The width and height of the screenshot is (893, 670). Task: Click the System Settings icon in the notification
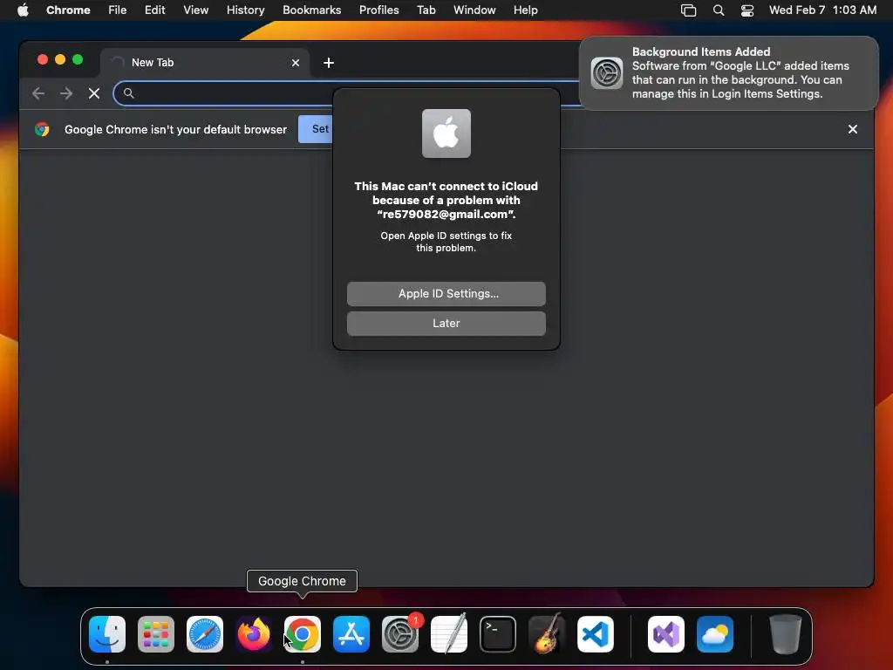[607, 73]
